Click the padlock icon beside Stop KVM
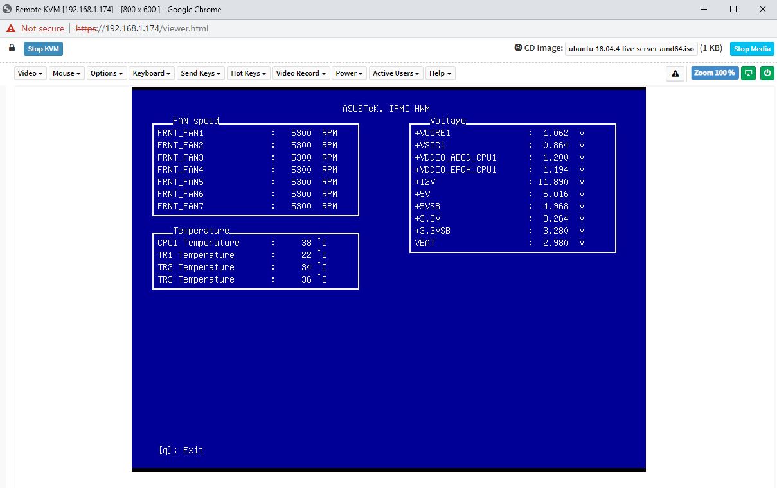The image size is (777, 488). point(12,48)
